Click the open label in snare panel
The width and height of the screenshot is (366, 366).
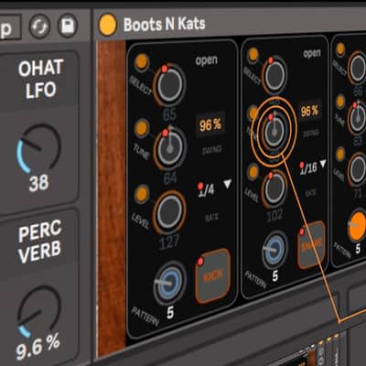(x=312, y=54)
